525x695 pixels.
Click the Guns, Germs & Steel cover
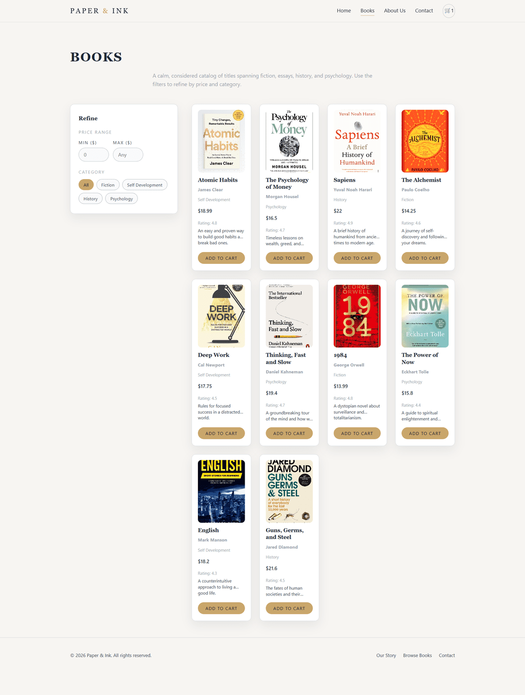point(289,491)
